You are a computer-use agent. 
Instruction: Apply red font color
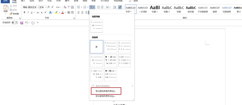63,12
